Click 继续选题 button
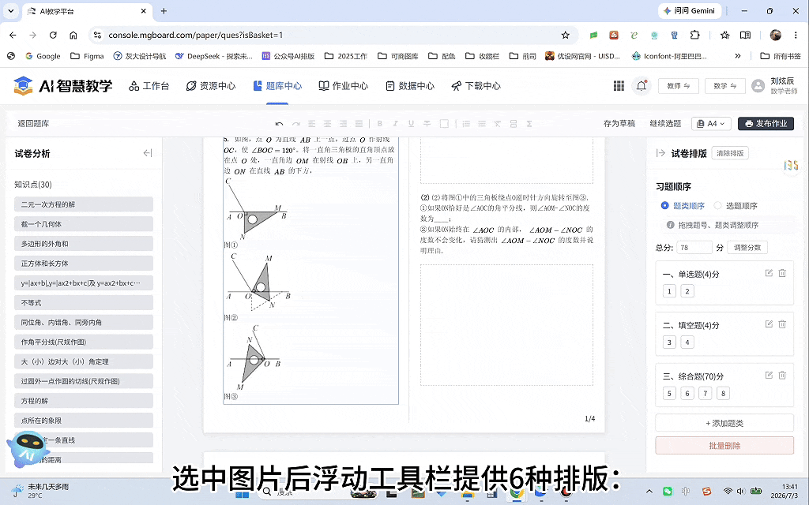Viewport: 809px width, 505px height. coord(665,124)
